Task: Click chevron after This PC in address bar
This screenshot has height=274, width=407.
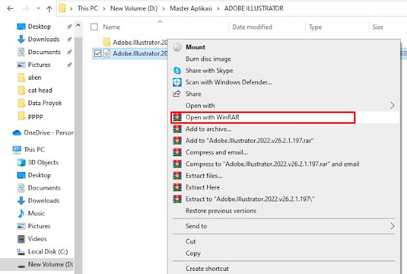Action: [104, 8]
